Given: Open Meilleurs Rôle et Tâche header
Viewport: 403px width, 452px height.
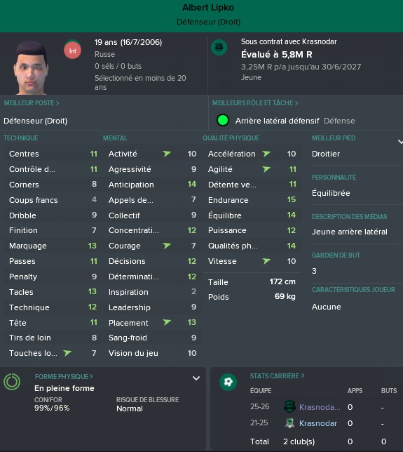Looking at the screenshot, I should click(x=255, y=103).
